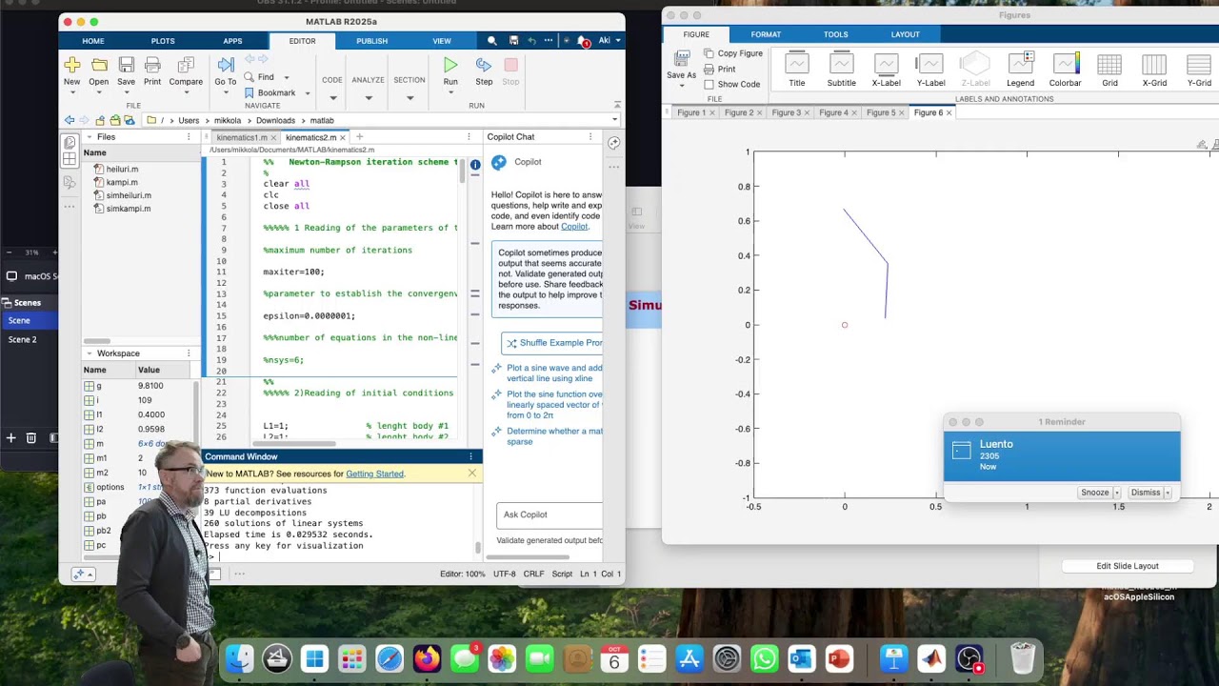Click the Ask Copilot input field
The height and width of the screenshot is (686, 1219).
(550, 514)
